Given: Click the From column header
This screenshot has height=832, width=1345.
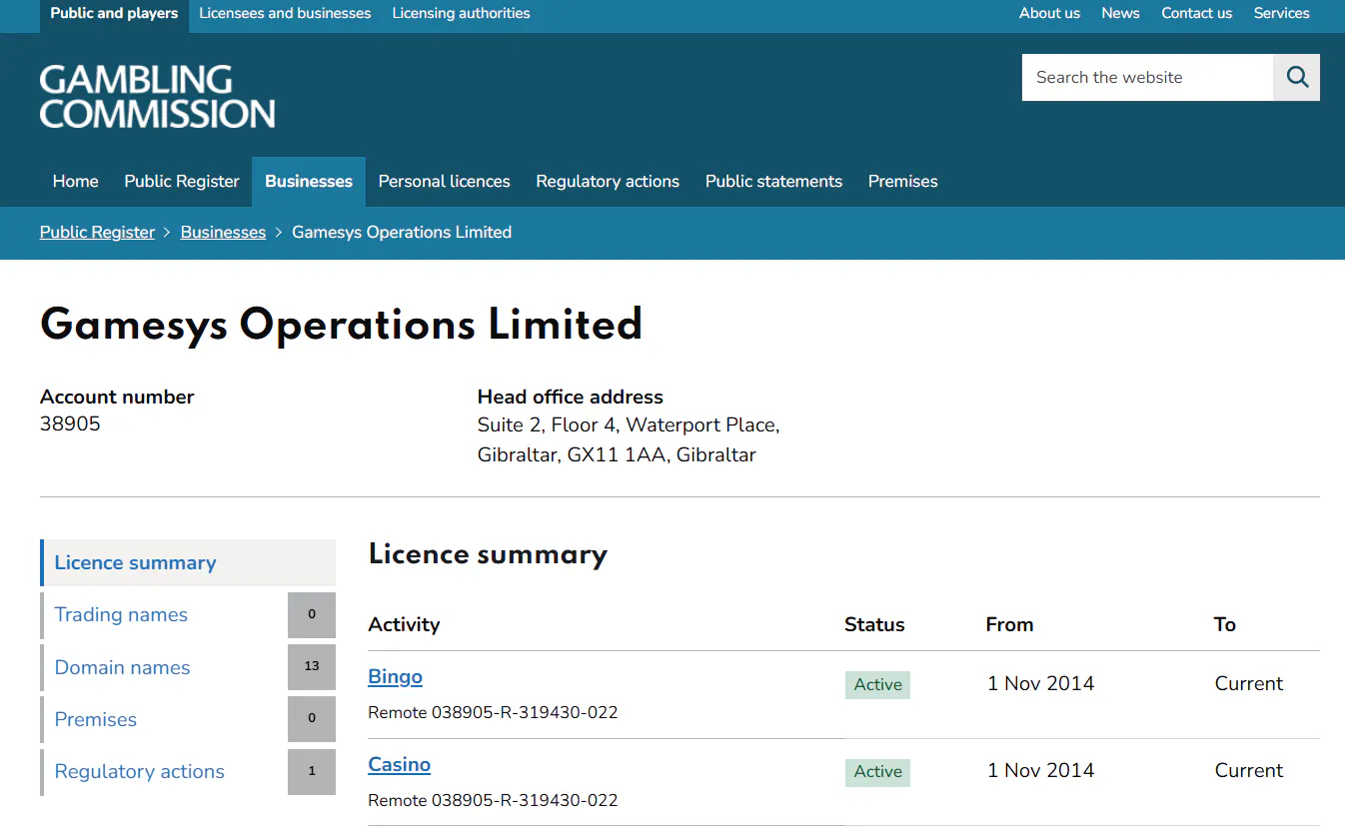Looking at the screenshot, I should pyautogui.click(x=1009, y=624).
